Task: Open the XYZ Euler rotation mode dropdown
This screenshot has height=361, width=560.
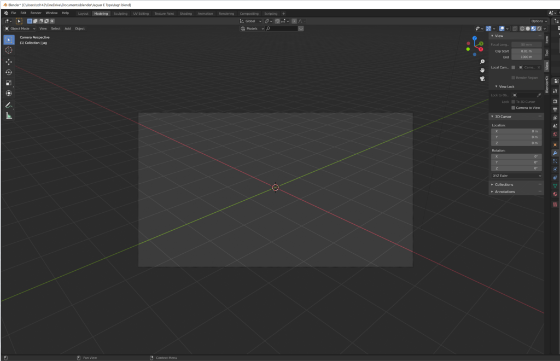Action: pos(516,176)
